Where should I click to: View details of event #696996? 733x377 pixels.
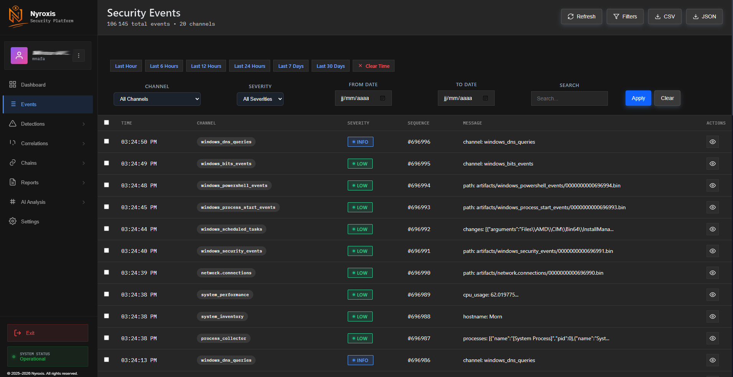pos(713,142)
